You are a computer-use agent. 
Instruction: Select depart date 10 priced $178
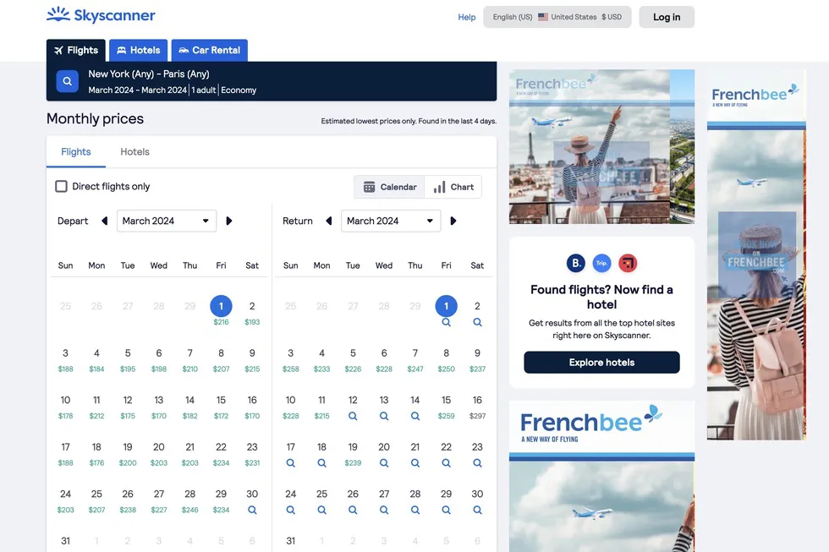(66, 407)
